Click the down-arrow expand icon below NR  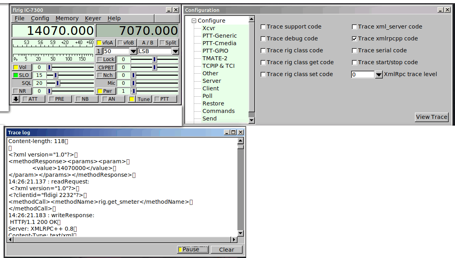click(x=16, y=99)
